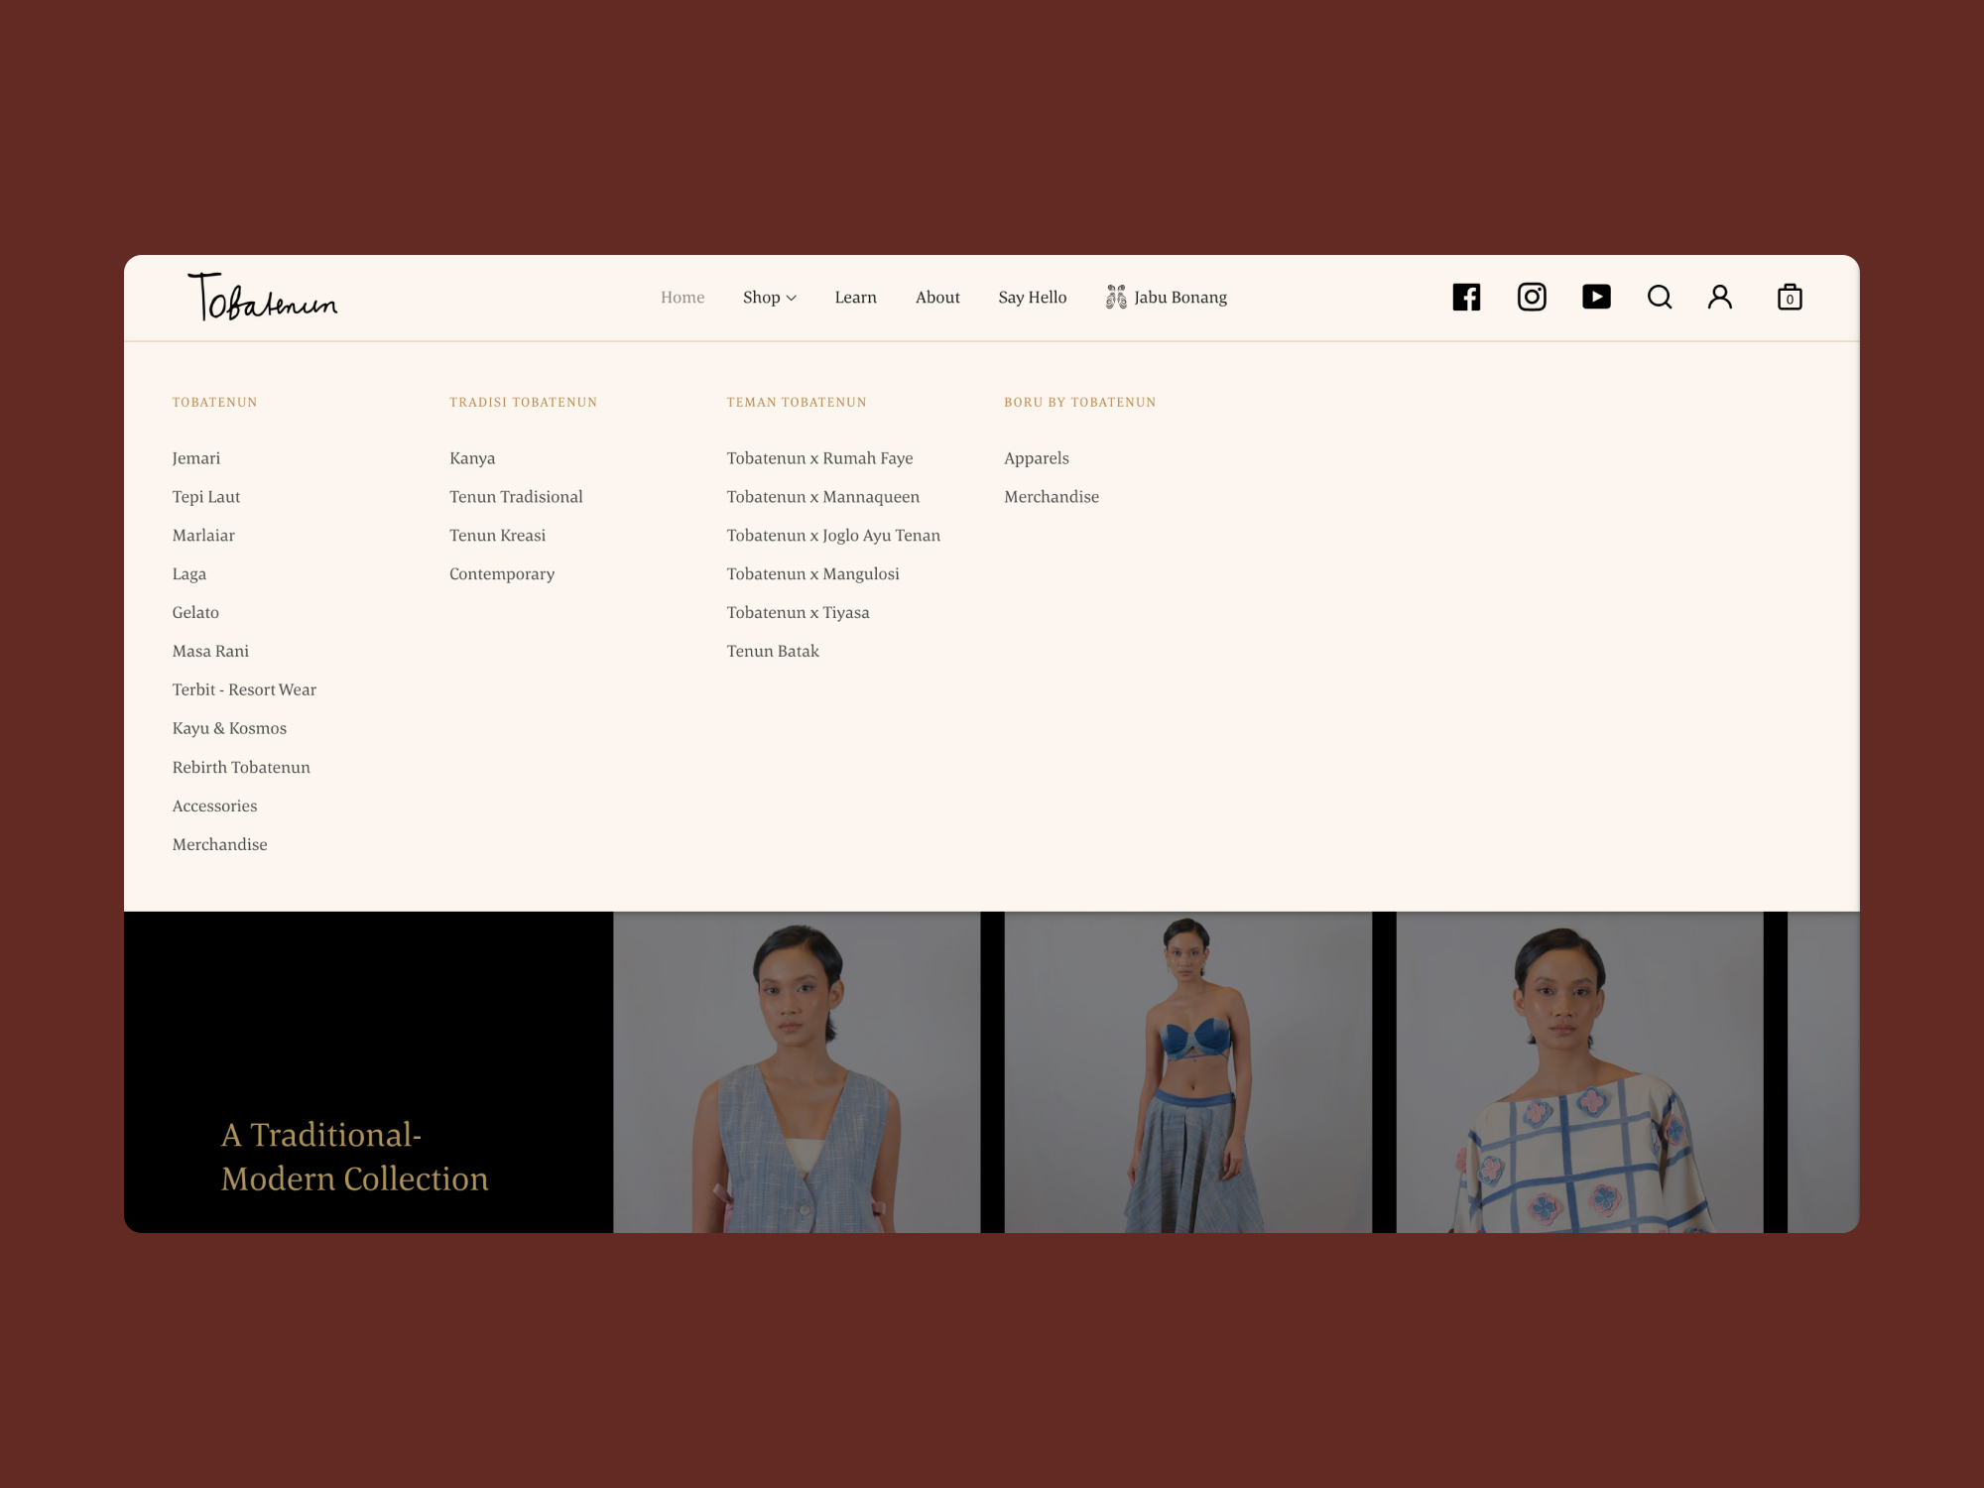Screen dimensions: 1984x1488
Task: Open the Facebook page icon
Action: point(1466,297)
